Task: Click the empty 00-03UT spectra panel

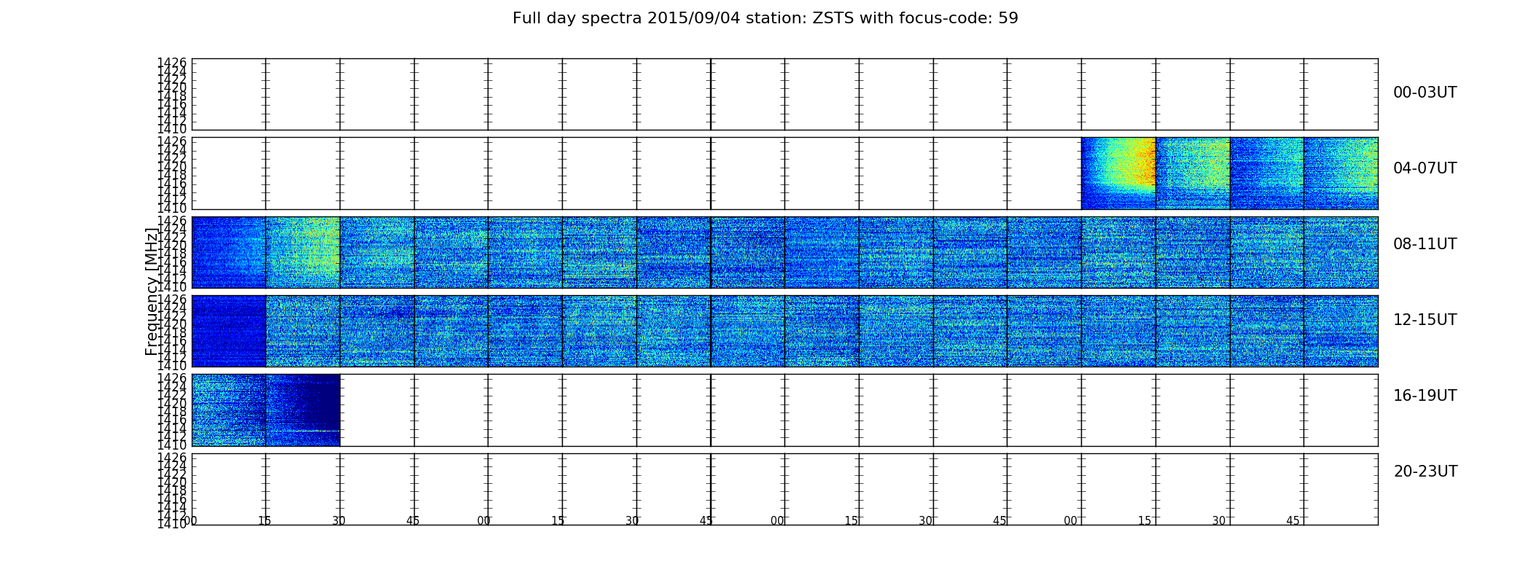Action: point(784,95)
